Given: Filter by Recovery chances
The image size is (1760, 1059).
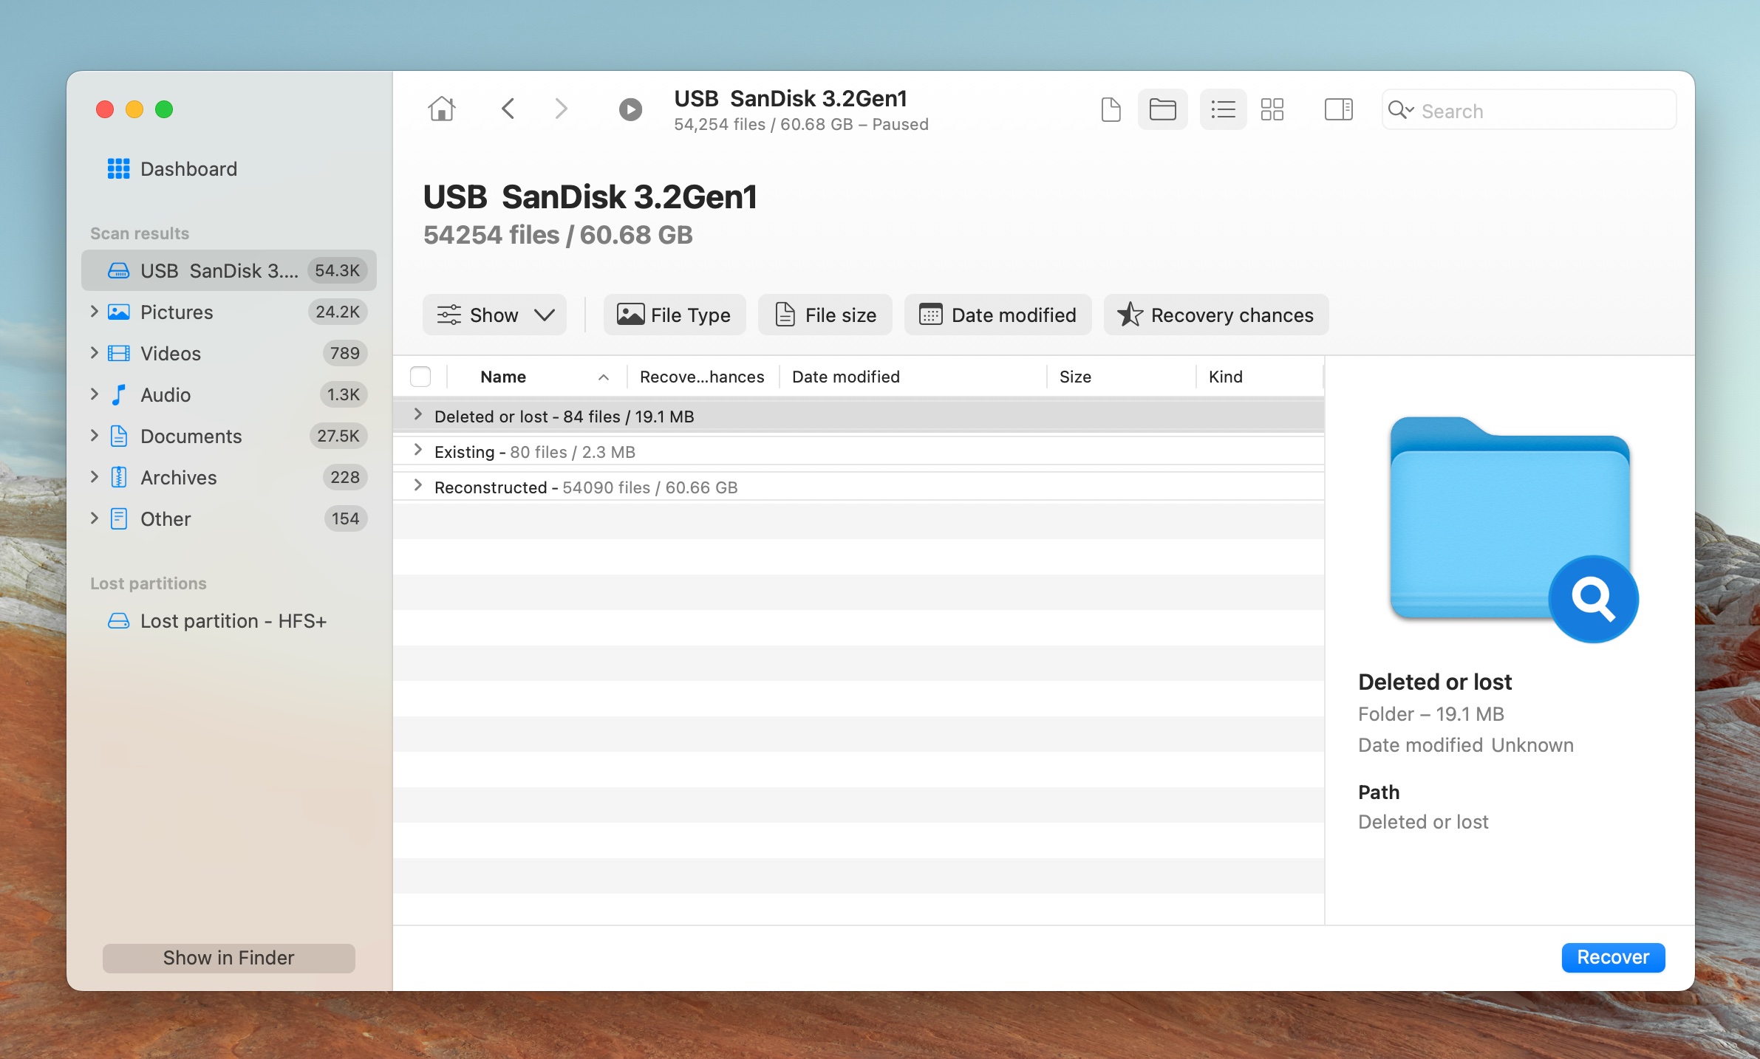Looking at the screenshot, I should (1215, 315).
